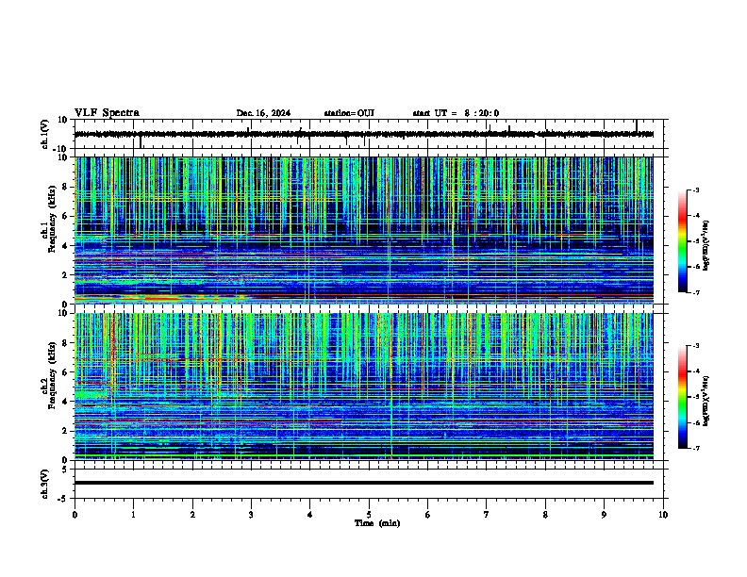Click the time axis tick label '5'

pos(369,515)
